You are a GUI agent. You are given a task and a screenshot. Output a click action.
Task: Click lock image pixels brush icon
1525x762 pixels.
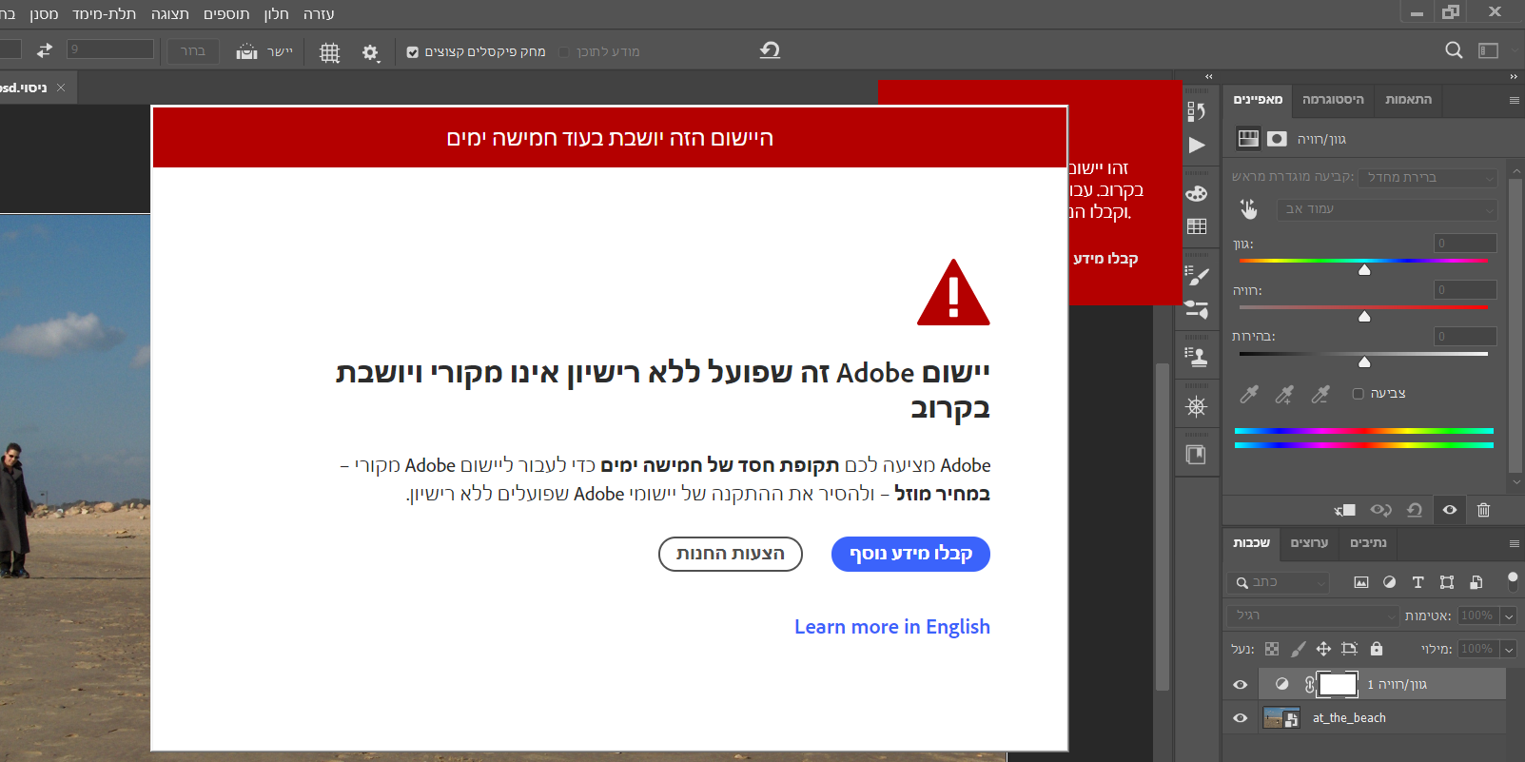coord(1298,649)
